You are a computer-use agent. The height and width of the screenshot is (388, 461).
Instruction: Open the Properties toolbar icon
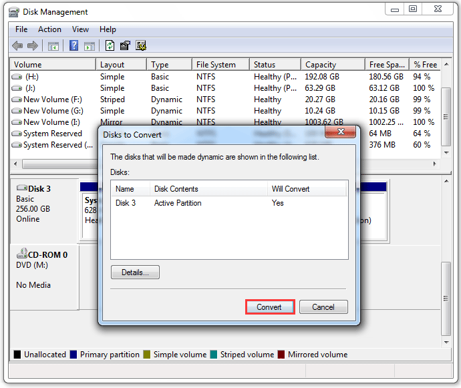pos(126,46)
